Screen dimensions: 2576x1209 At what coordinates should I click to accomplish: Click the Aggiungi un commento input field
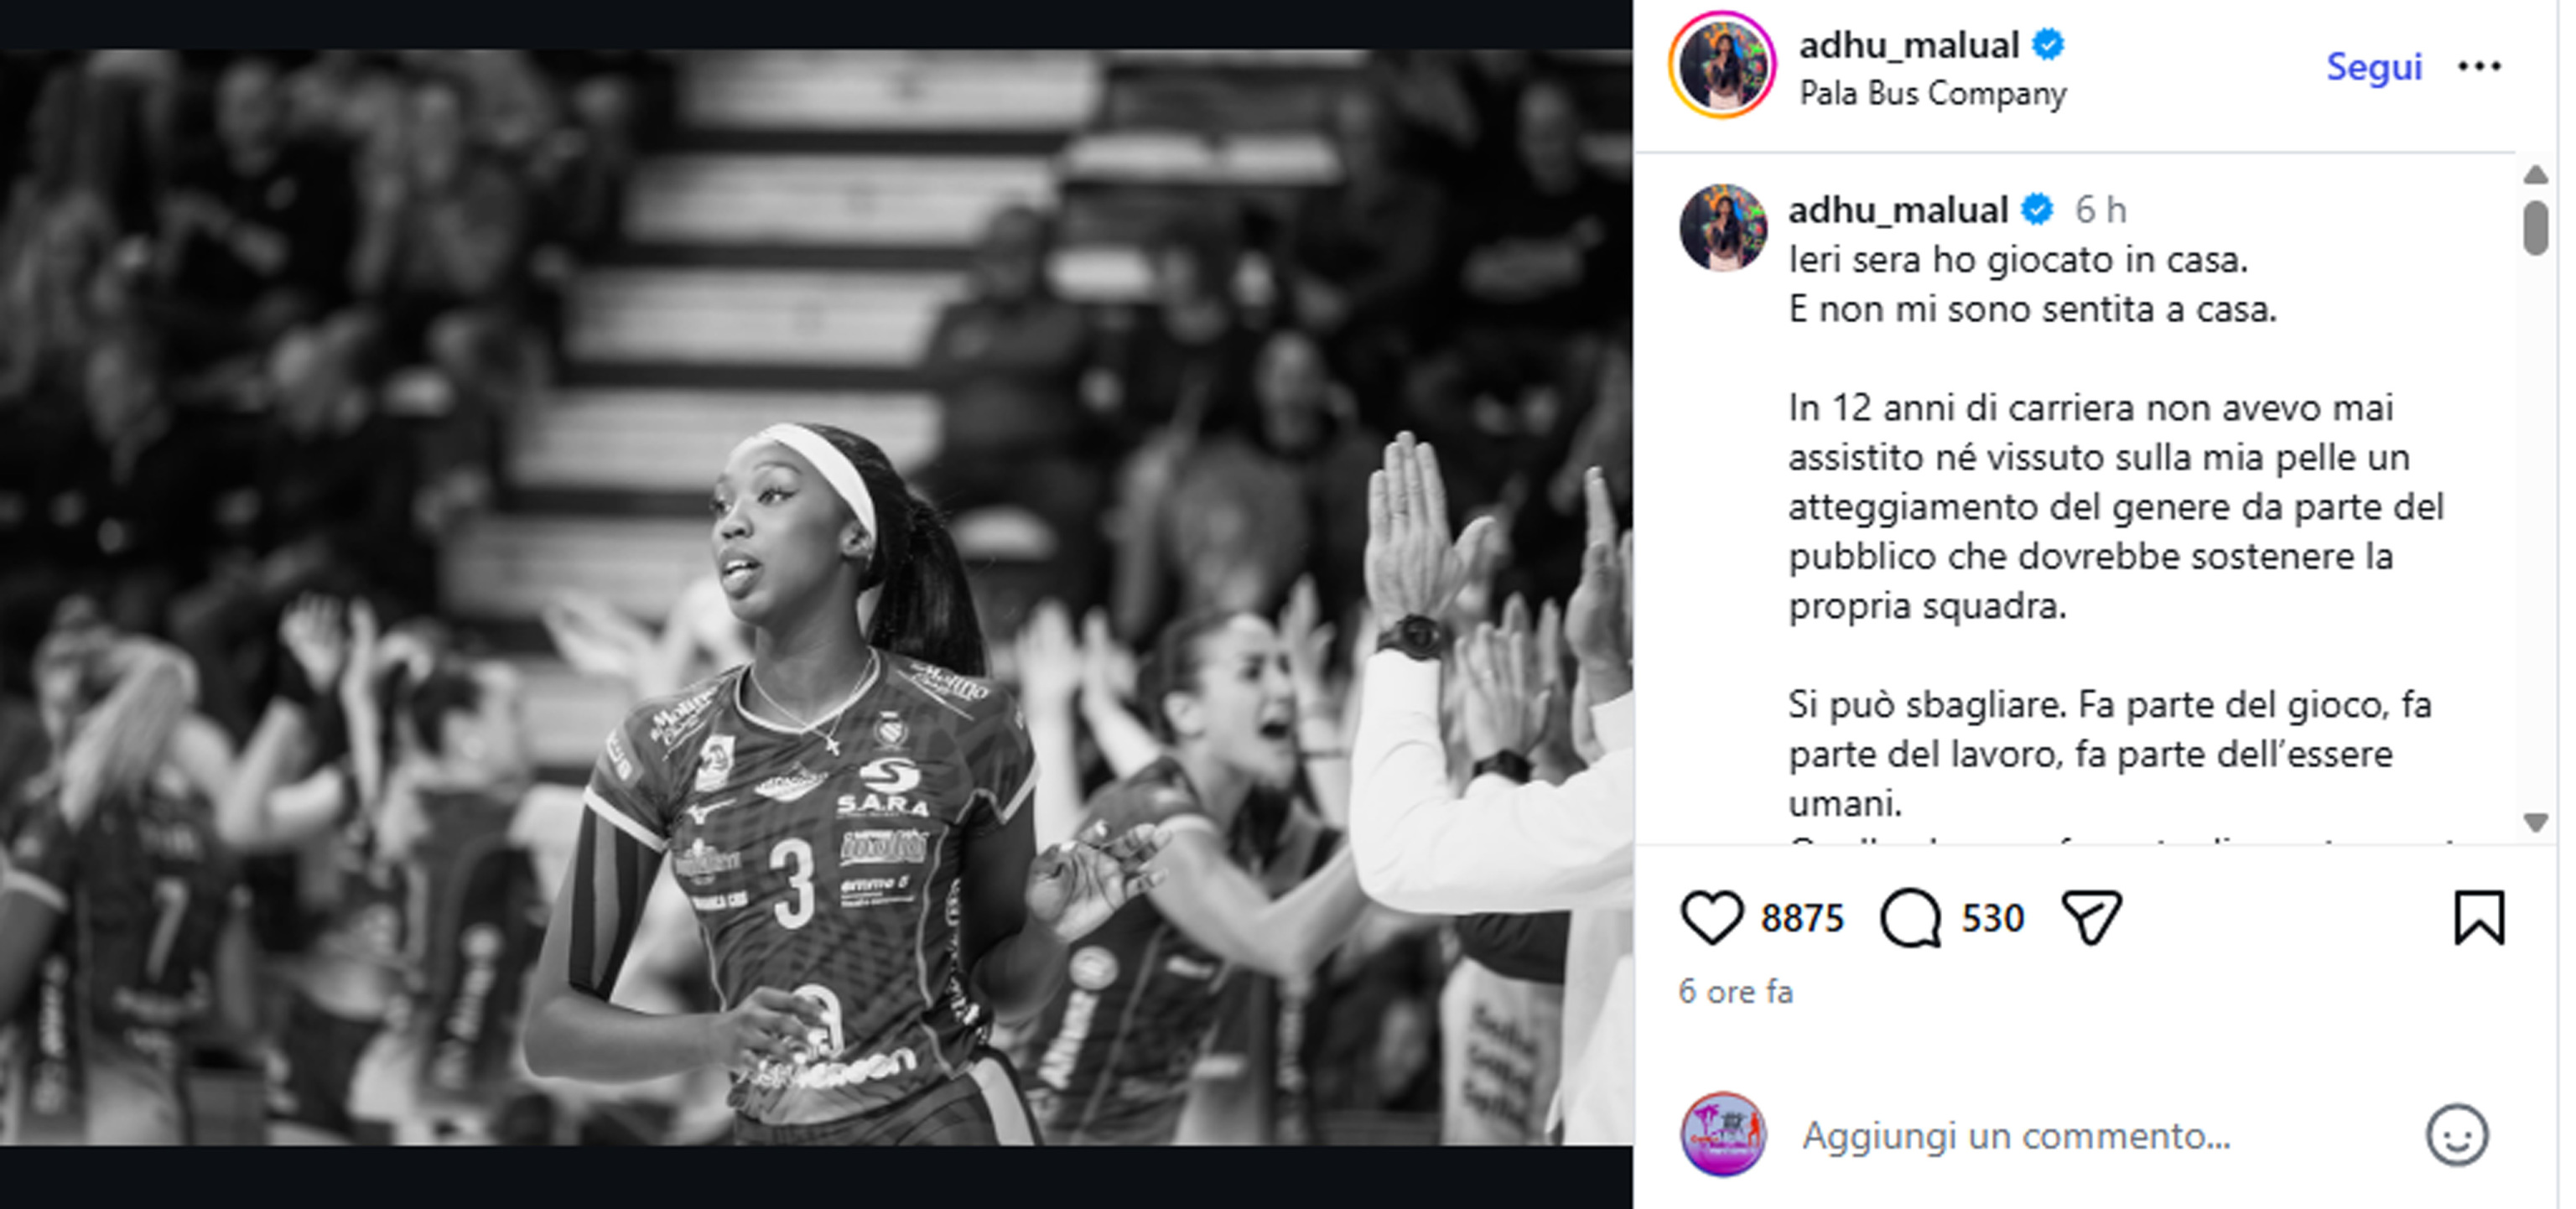2100,1135
